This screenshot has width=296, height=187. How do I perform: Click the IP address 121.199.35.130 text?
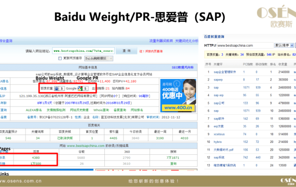coord(31,96)
